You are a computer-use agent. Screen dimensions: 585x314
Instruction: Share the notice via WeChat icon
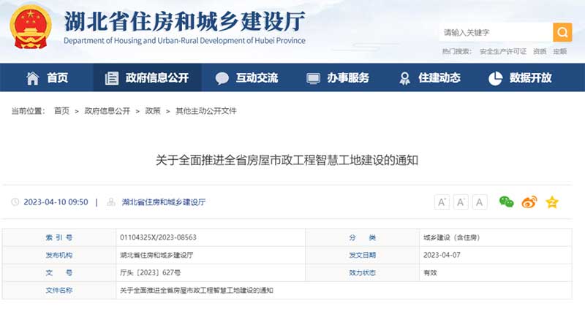click(x=506, y=202)
